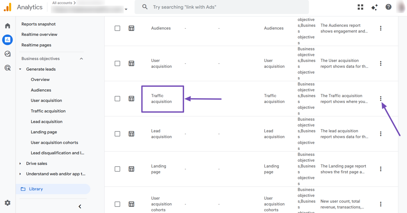
Task: Select the Traffic acquisition checkbox
Action: pos(117,99)
